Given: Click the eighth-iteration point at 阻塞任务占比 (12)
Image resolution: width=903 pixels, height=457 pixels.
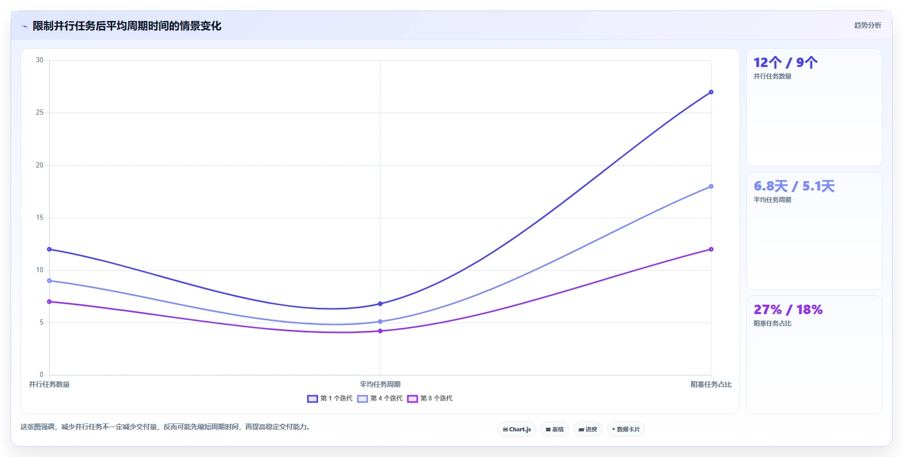Looking at the screenshot, I should (x=711, y=249).
